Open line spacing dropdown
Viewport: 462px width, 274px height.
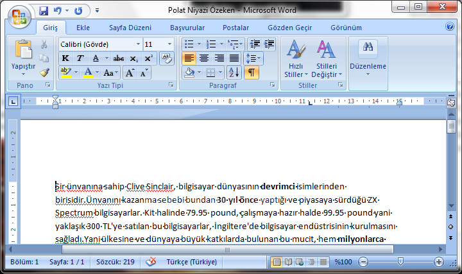[253, 58]
